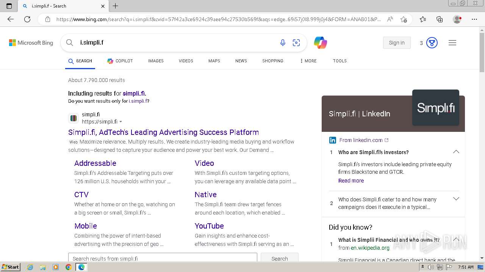Open the MORE tabs dropdown

(308, 61)
